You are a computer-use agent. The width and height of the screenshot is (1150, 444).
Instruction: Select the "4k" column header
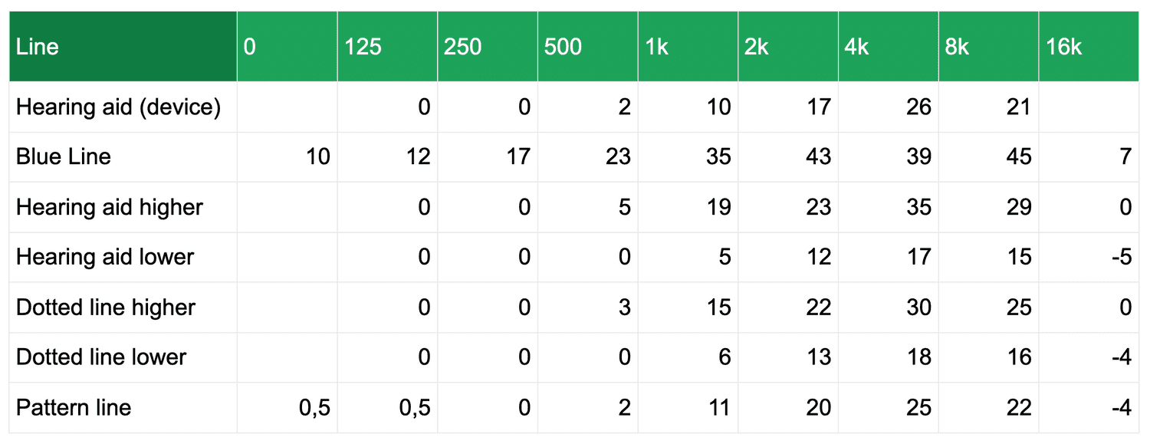coord(888,47)
